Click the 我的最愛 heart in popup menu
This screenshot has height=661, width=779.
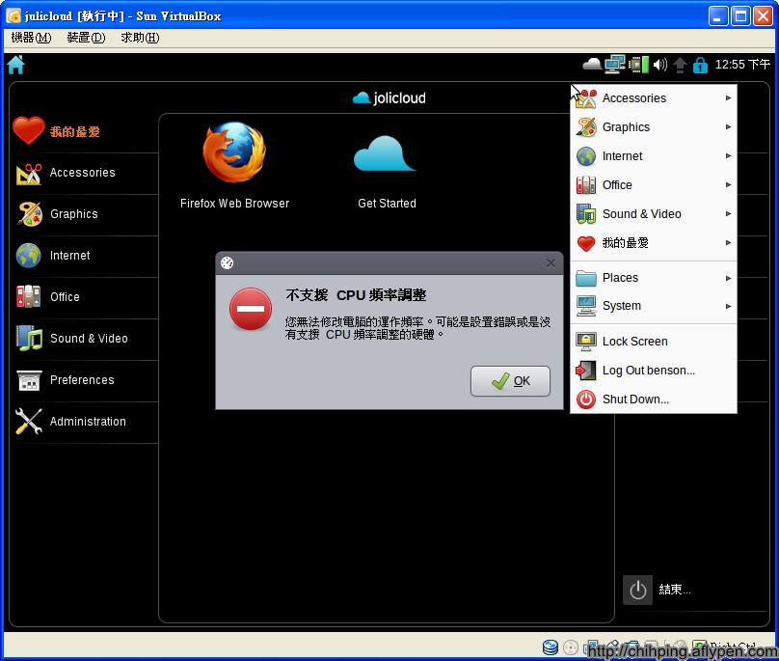pyautogui.click(x=586, y=243)
